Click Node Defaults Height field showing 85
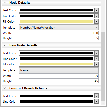 [x=59, y=38]
